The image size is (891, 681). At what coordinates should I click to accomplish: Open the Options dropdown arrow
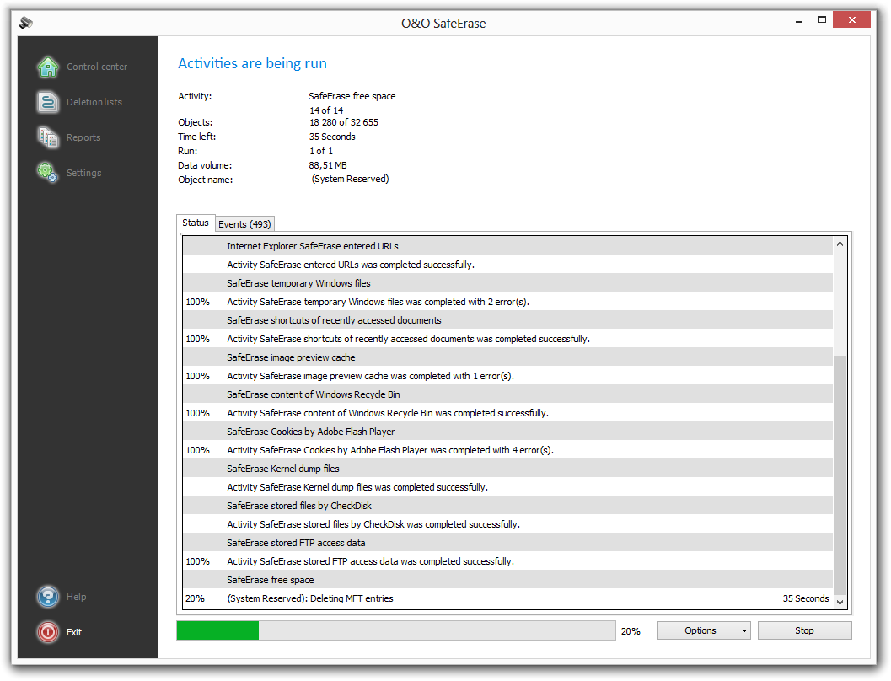[744, 631]
